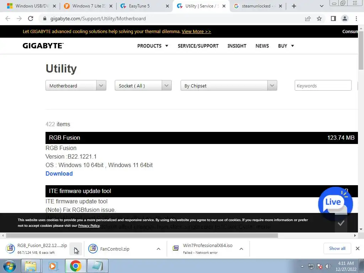Click Show all downloads
The width and height of the screenshot is (364, 273).
point(337,248)
